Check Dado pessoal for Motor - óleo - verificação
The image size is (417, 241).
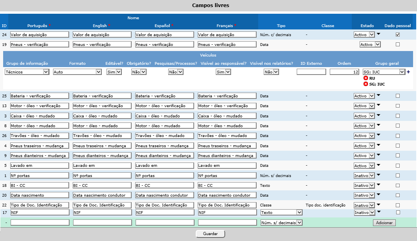tap(398, 106)
